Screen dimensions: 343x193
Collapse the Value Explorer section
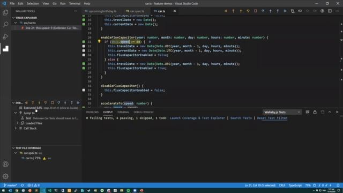pyautogui.click(x=13, y=18)
